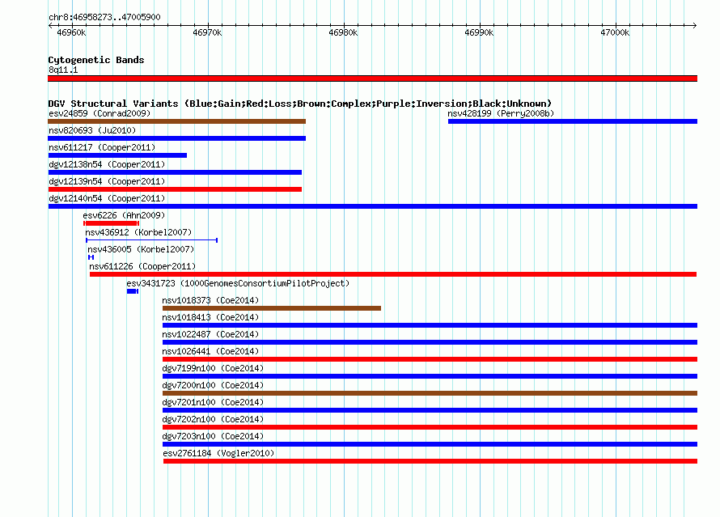Screen dimensions: 720x517
Task: Open variant label dgv7200n100 (Coe2014)
Action: tap(213, 385)
